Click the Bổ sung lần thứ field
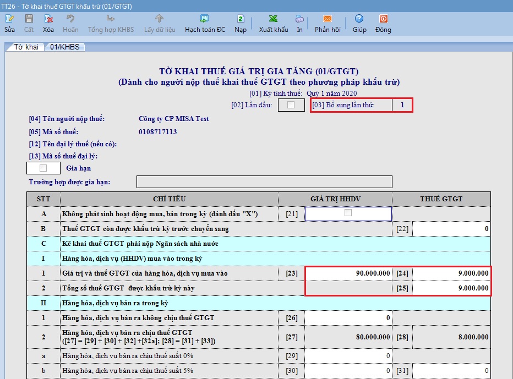Screen dimensions: 513x379 click(402, 105)
